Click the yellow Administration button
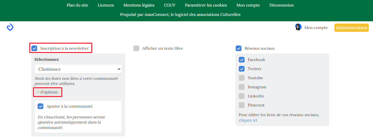The width and height of the screenshot is (373, 140). 351,28
